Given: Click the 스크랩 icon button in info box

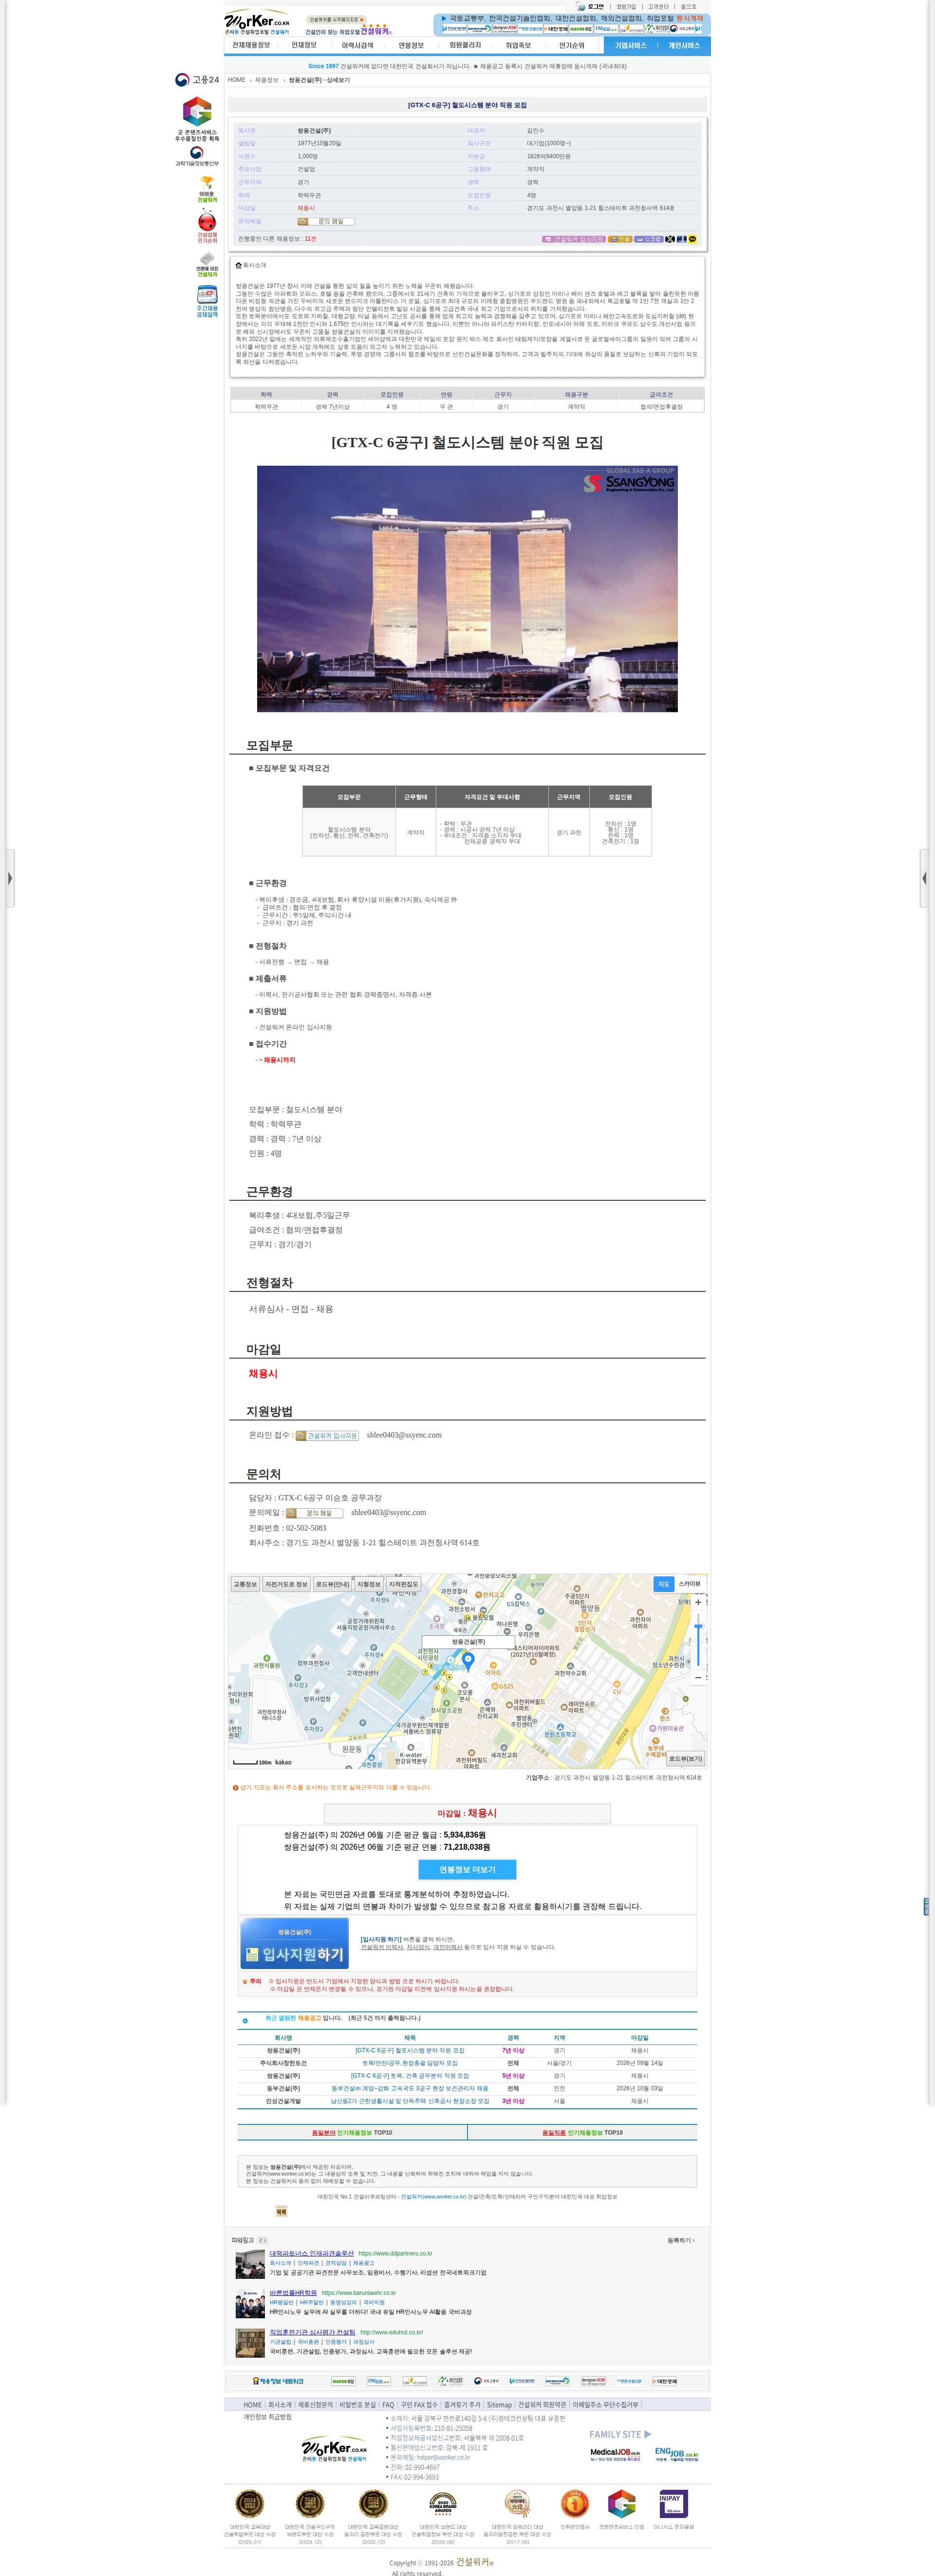Looking at the screenshot, I should click(x=649, y=239).
